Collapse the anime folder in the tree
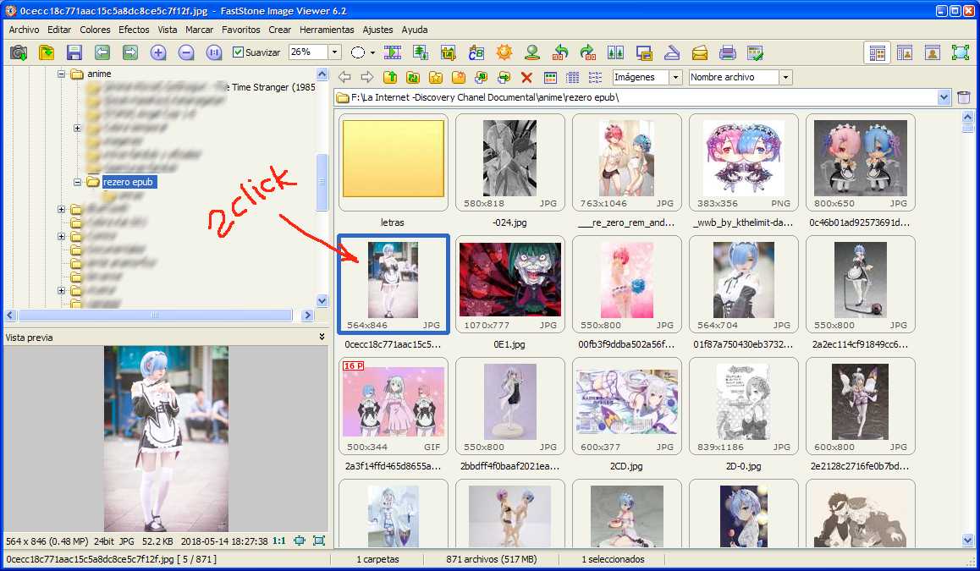This screenshot has height=571, width=980. (61, 74)
